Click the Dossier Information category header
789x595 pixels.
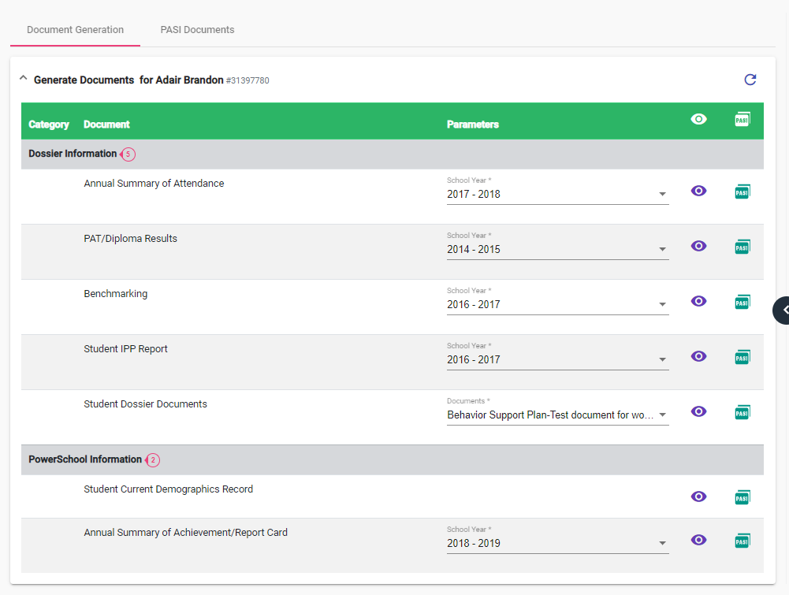[x=73, y=154]
